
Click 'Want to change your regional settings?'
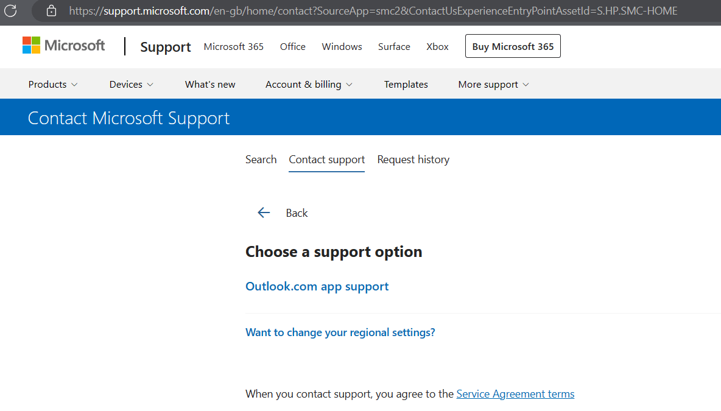[340, 332]
